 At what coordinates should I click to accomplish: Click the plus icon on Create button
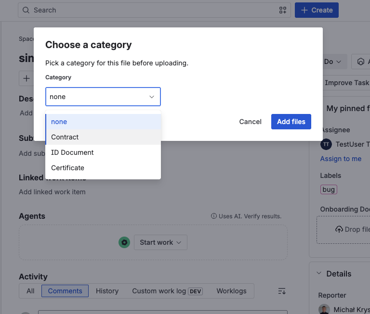(x=304, y=10)
